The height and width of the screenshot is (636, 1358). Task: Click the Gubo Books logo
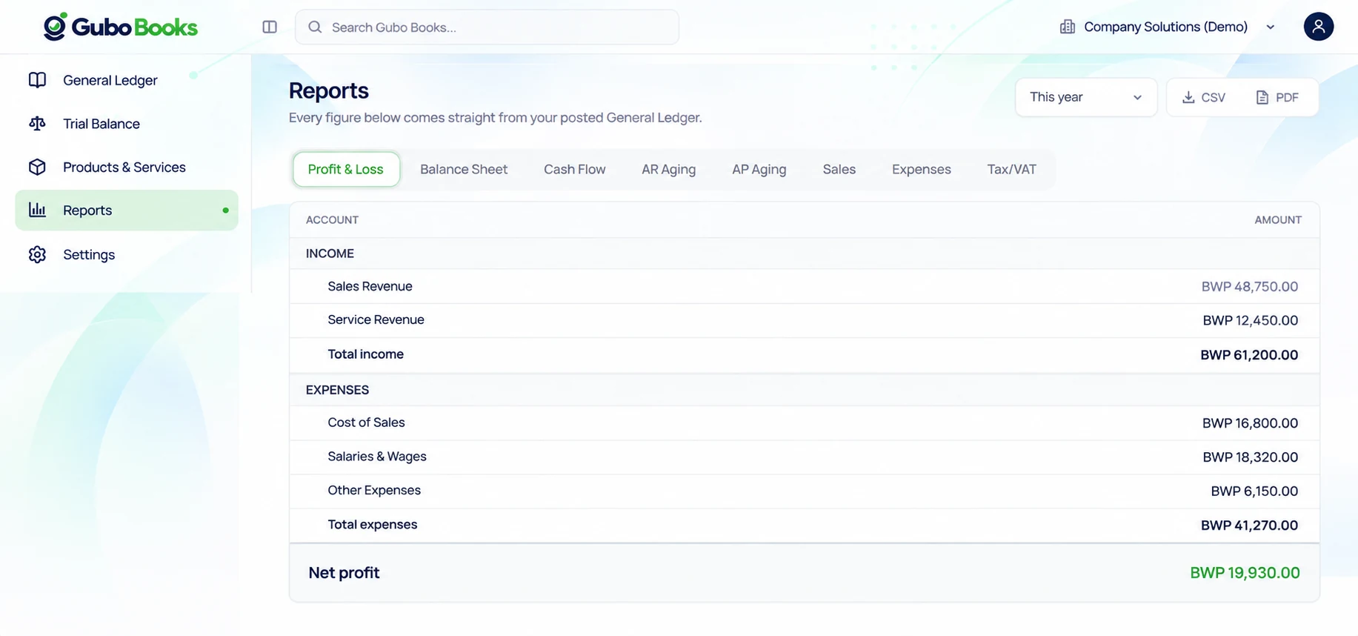point(121,27)
